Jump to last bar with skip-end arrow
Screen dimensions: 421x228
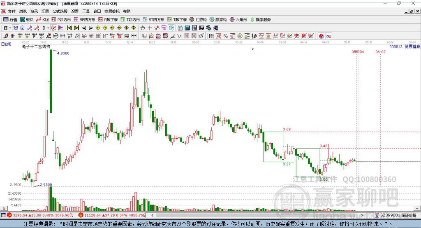tap(76, 28)
